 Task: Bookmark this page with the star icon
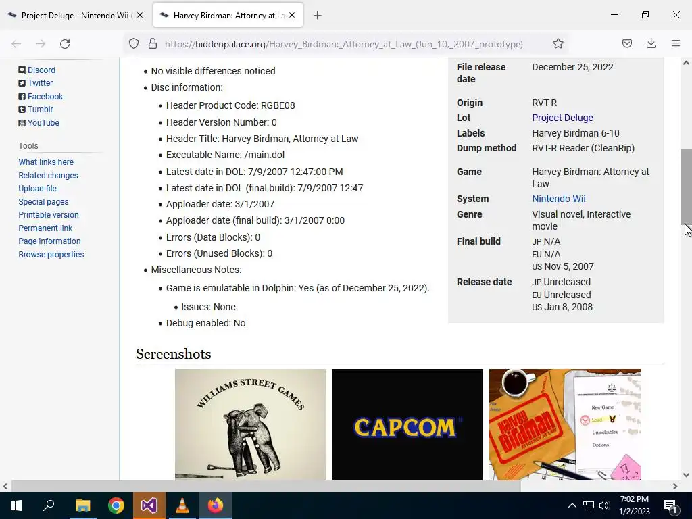(558, 44)
